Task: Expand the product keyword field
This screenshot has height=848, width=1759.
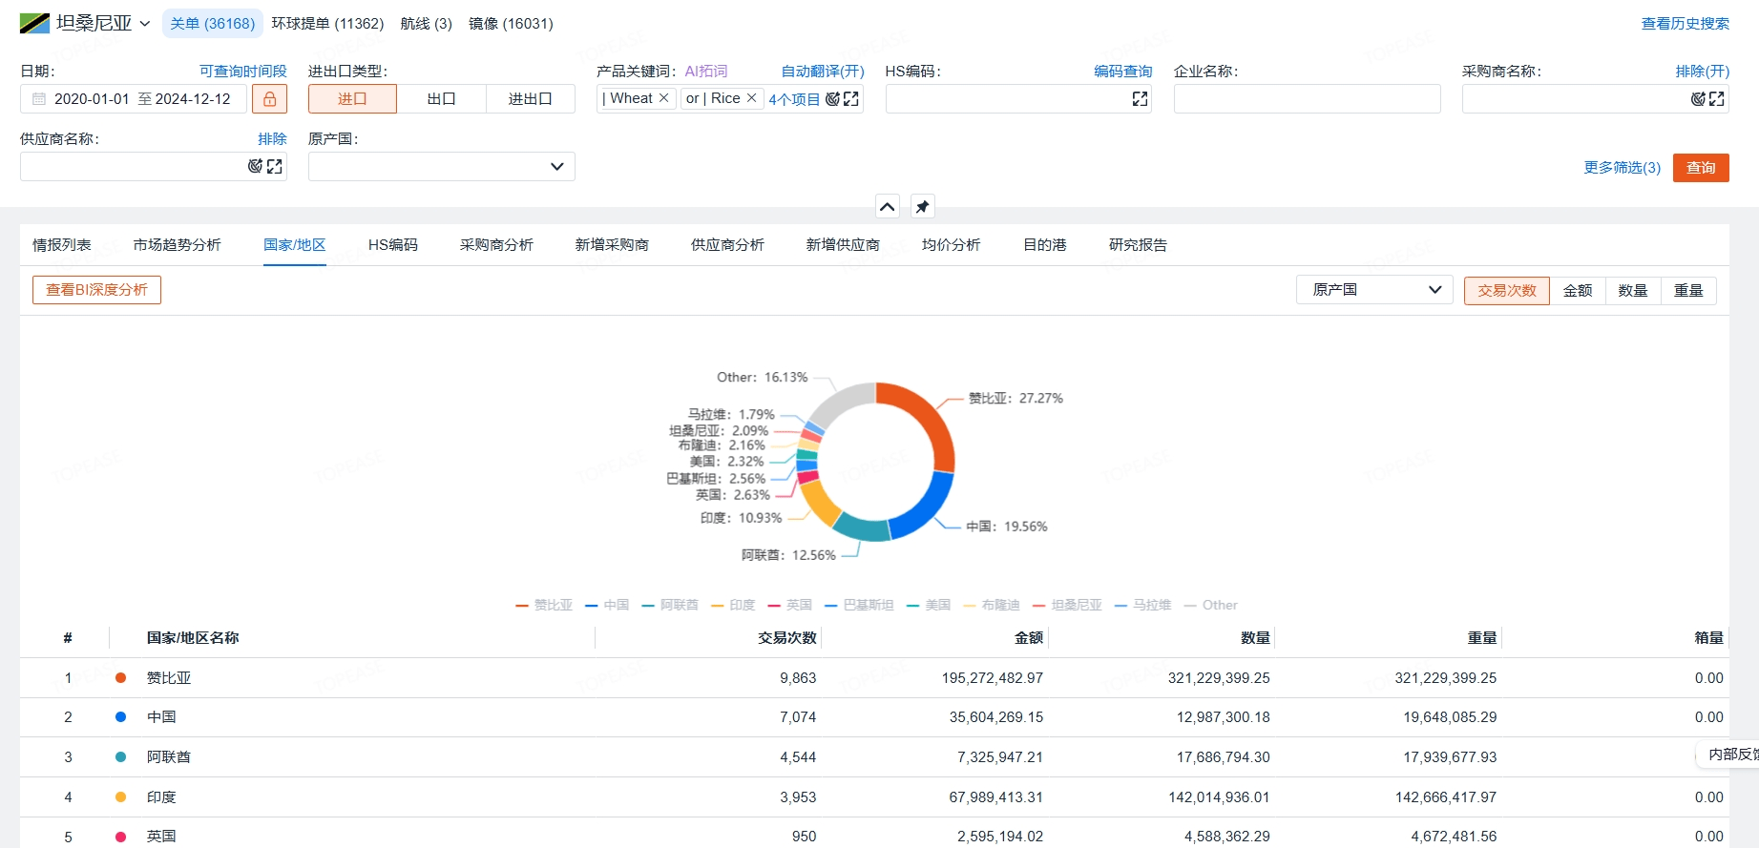Action: (851, 99)
